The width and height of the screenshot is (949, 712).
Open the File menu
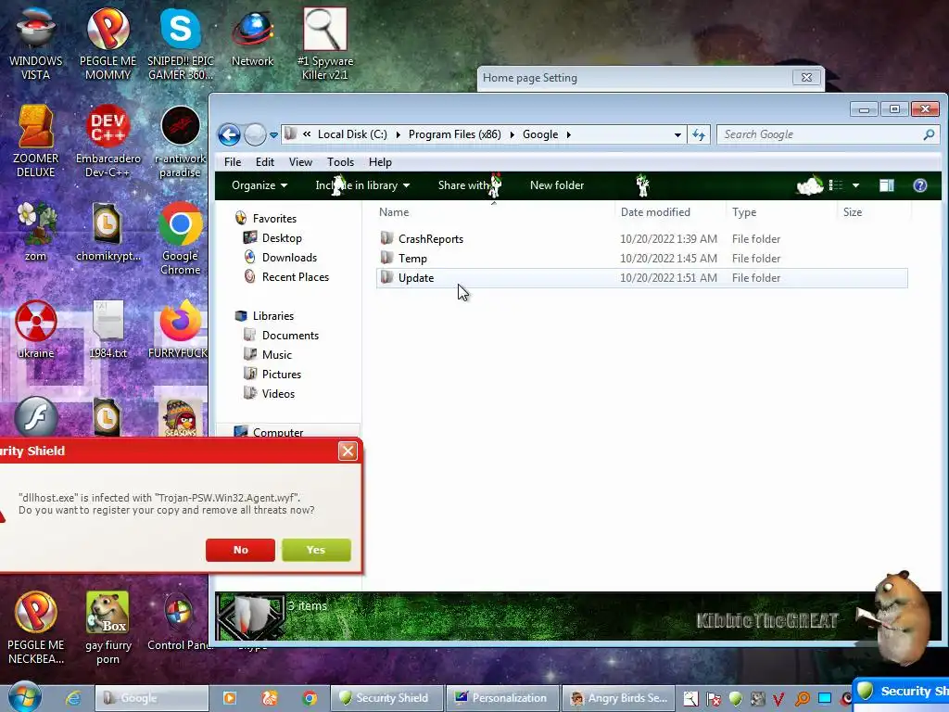pos(233,162)
